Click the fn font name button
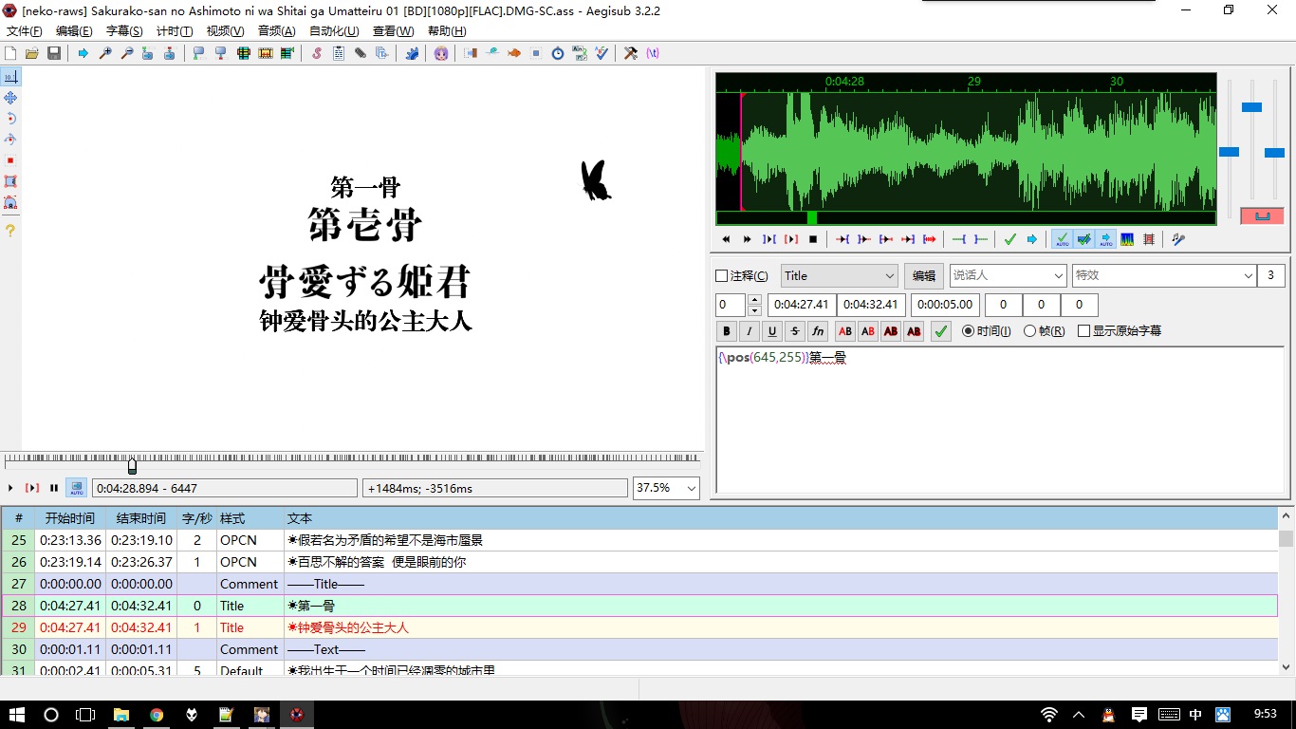The height and width of the screenshot is (729, 1296). coord(818,331)
